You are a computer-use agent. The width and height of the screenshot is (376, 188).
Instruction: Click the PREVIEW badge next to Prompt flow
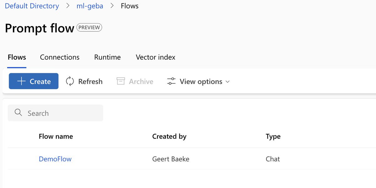pyautogui.click(x=89, y=28)
